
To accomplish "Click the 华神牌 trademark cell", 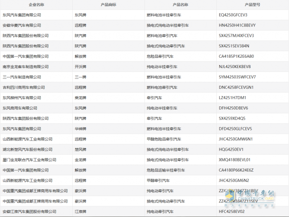I will (81, 129).
